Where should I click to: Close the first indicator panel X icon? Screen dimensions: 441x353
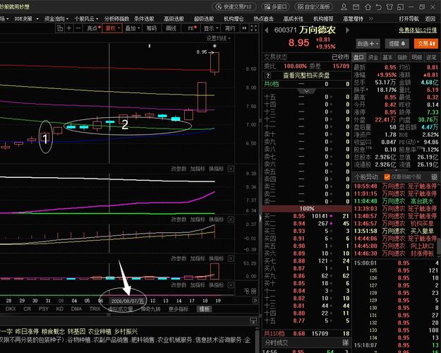[231, 169]
